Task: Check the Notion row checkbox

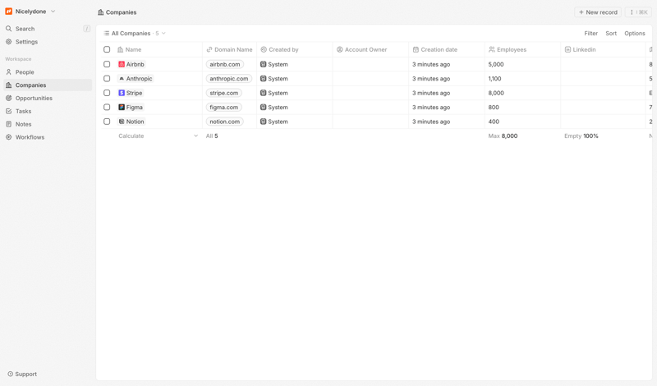Action: pos(107,121)
